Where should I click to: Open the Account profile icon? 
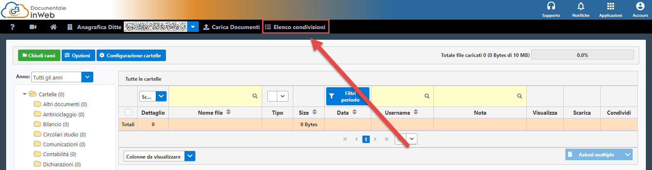[x=640, y=6]
